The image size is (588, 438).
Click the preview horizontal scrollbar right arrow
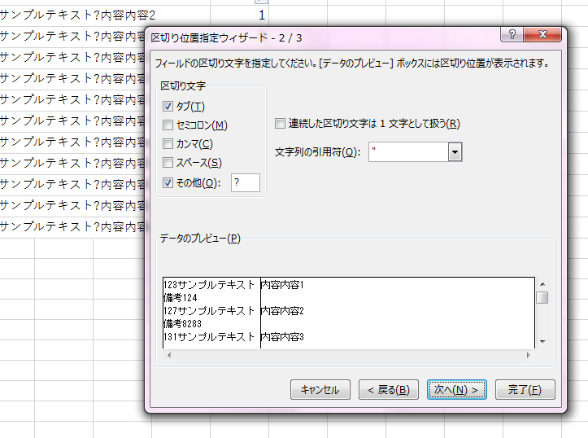pyautogui.click(x=529, y=355)
